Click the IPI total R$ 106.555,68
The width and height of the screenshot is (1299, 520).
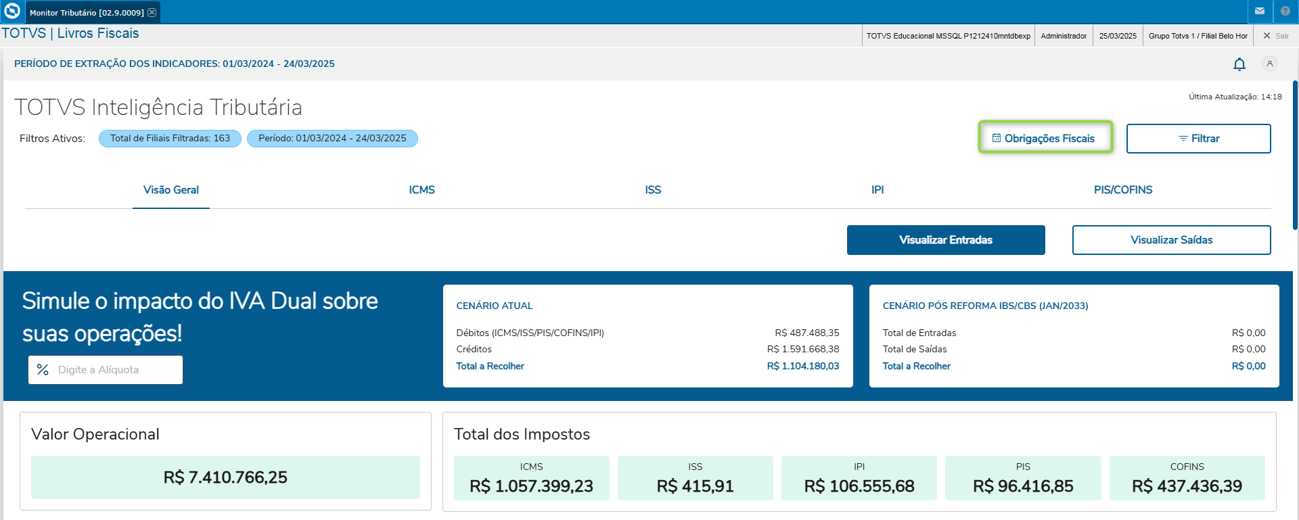[859, 486]
